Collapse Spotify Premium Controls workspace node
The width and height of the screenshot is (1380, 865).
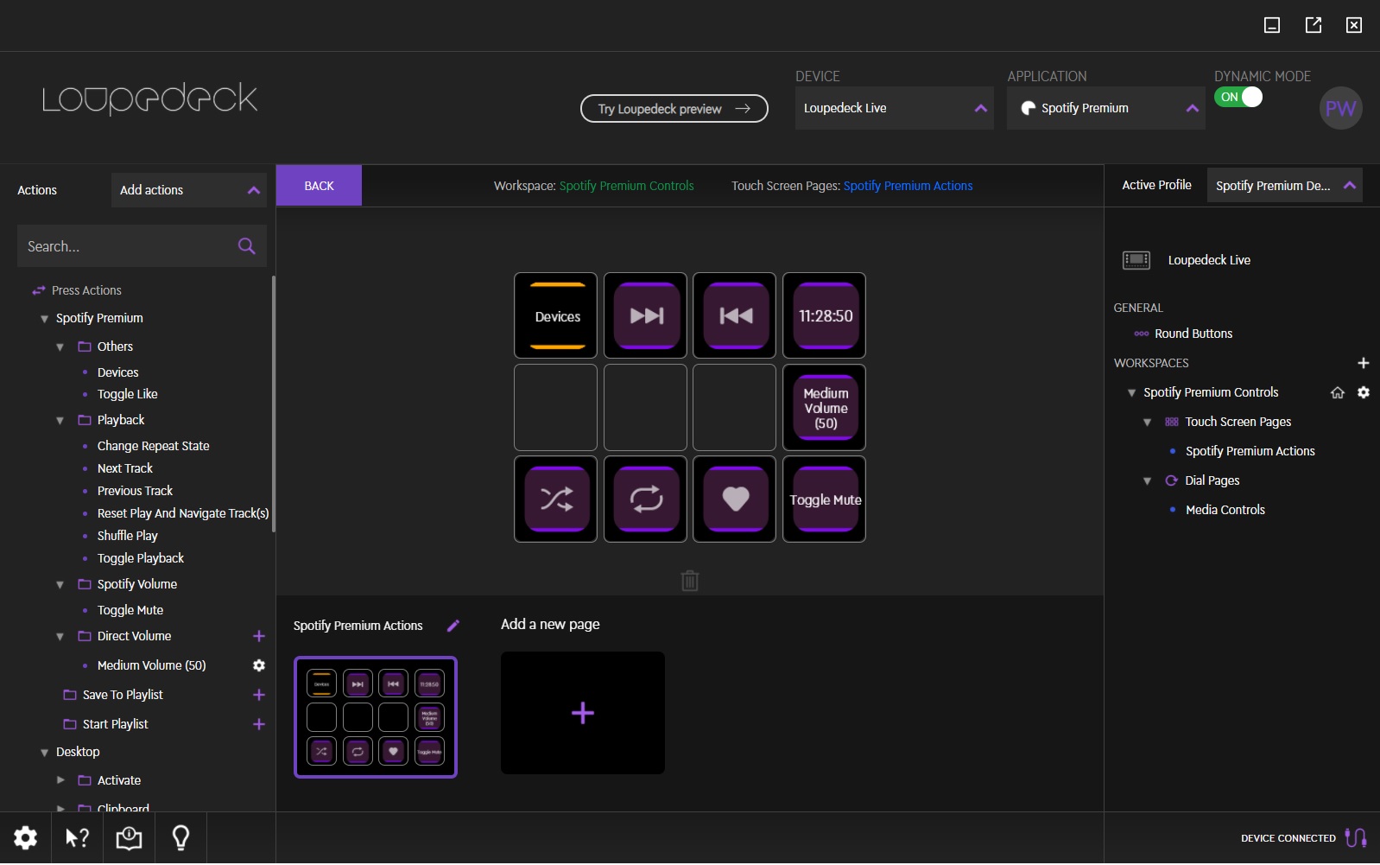[x=1131, y=393]
